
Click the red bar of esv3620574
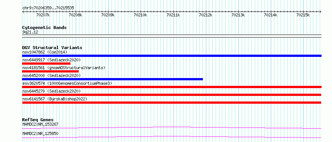[172, 87]
